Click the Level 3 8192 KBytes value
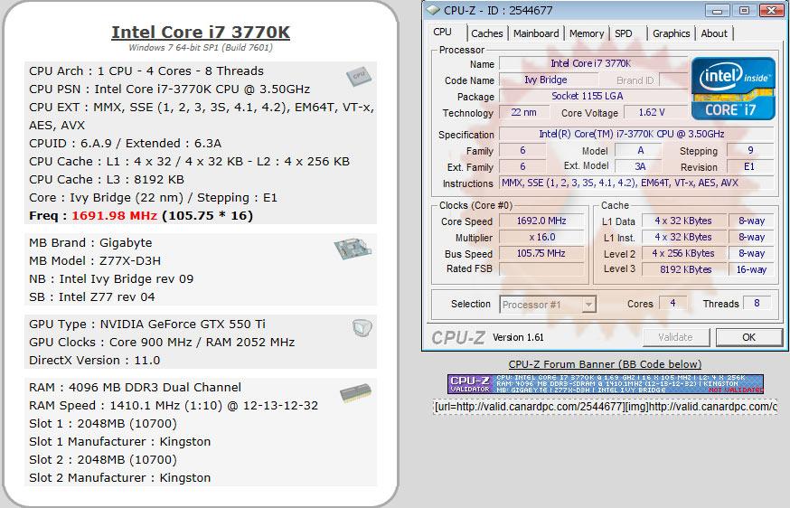 pyautogui.click(x=684, y=269)
